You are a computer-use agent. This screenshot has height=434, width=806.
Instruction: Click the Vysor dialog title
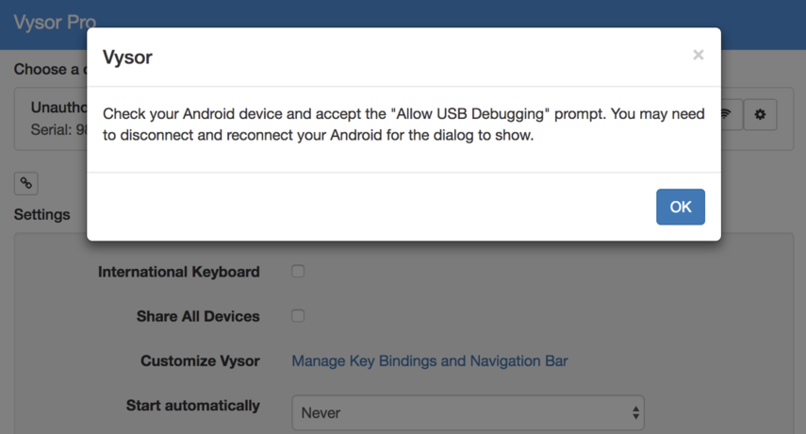[x=127, y=57]
